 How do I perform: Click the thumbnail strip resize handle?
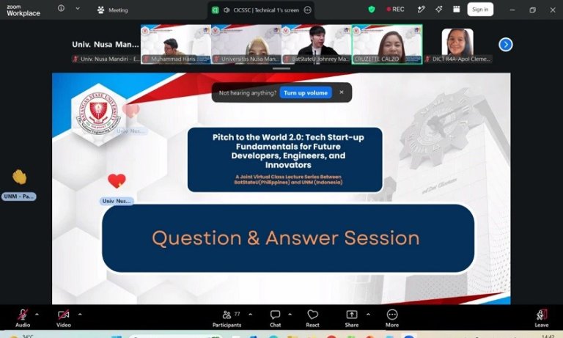[281, 68]
